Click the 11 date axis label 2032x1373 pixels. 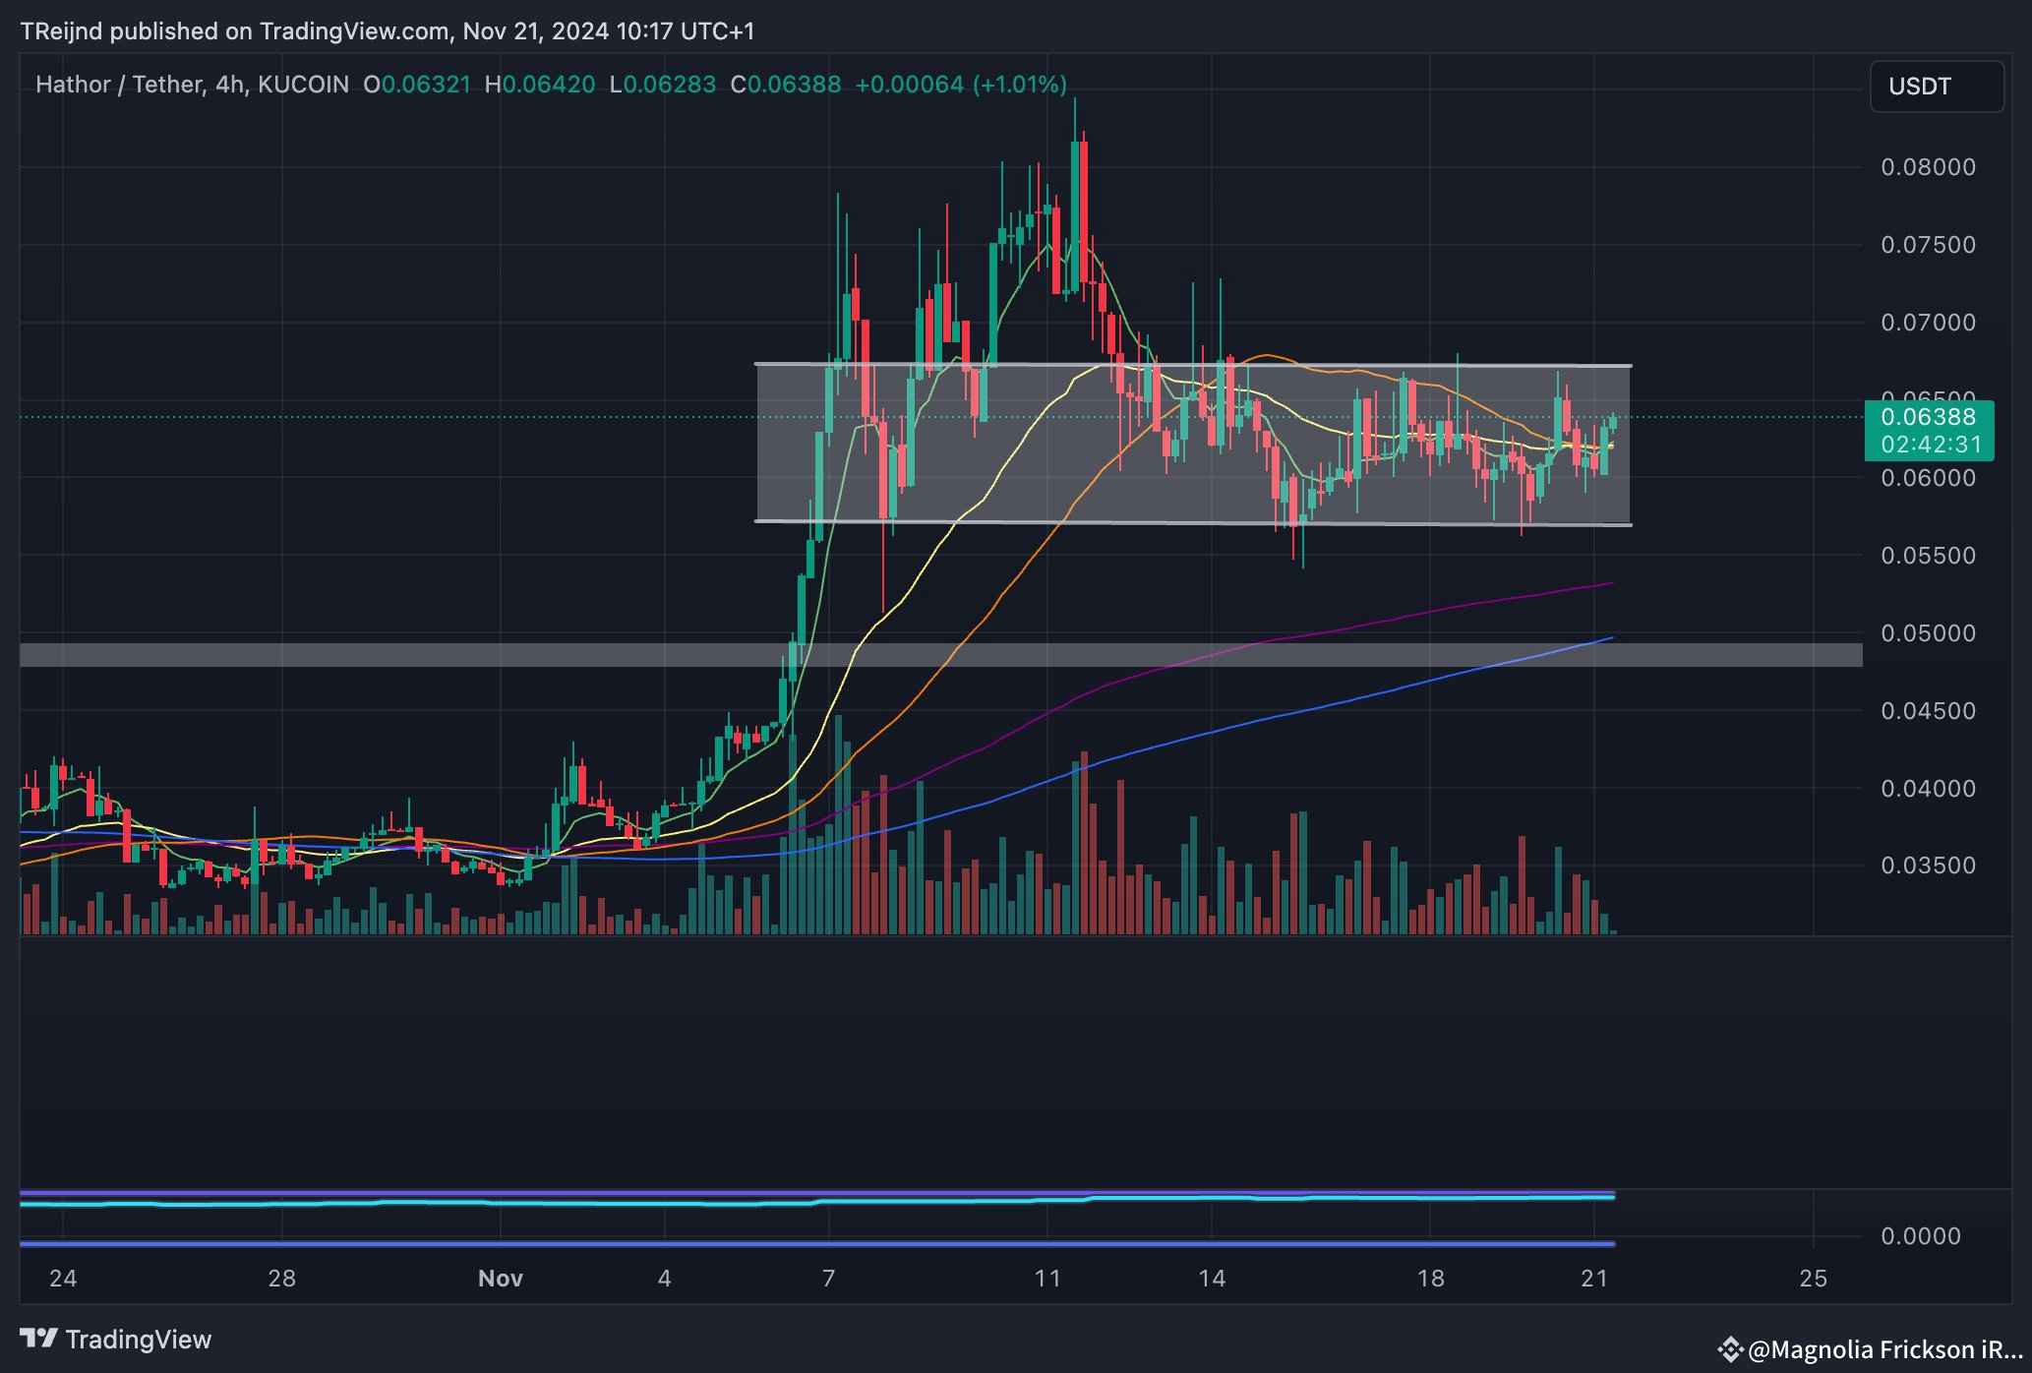coord(1047,1279)
